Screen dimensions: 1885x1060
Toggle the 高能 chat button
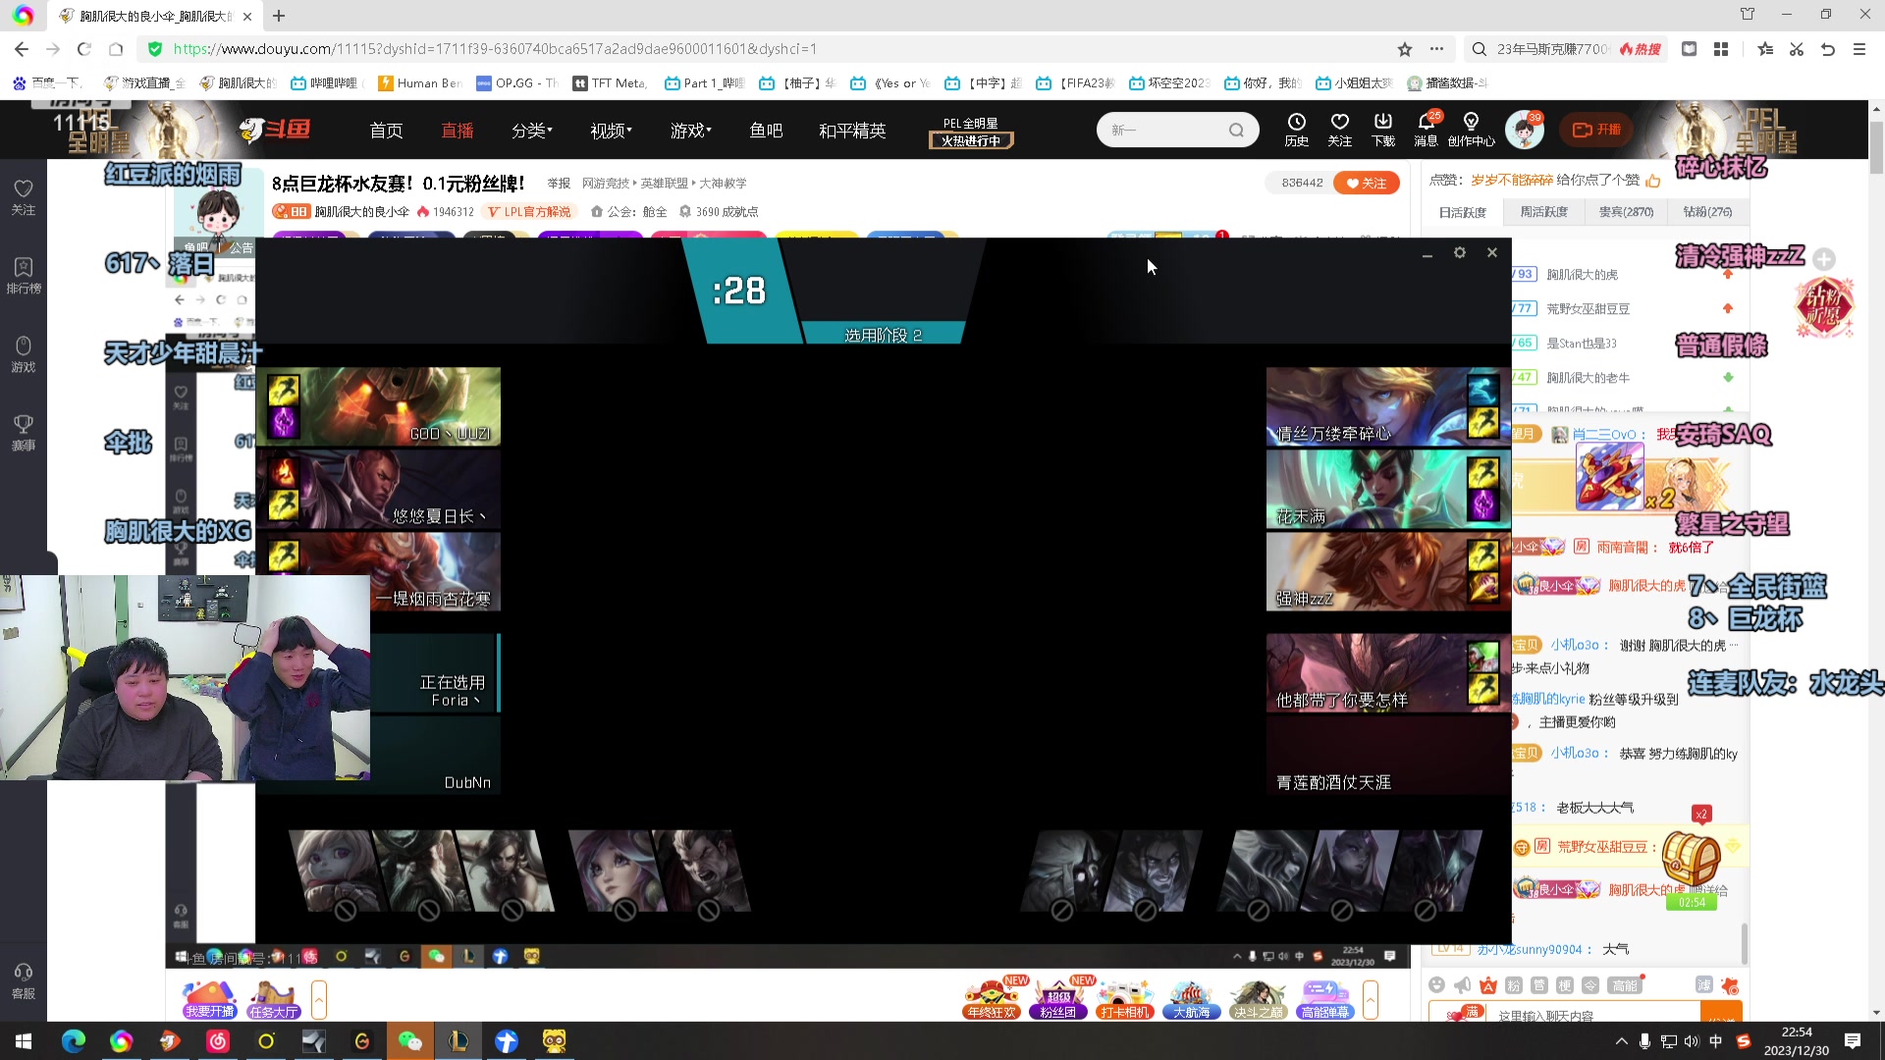1625,984
